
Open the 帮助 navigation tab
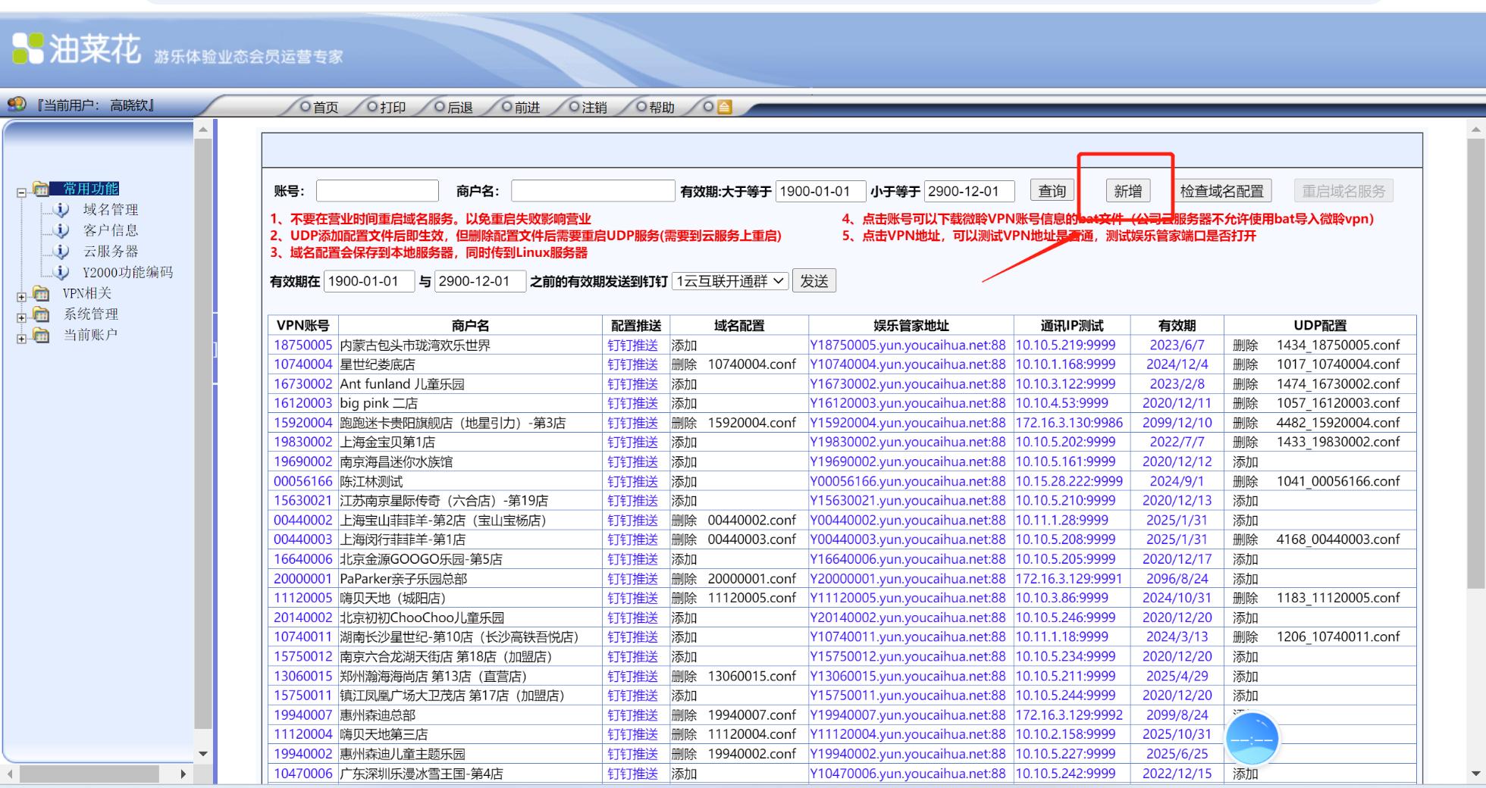(655, 108)
